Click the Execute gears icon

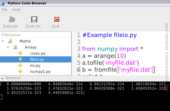[x=12, y=19]
